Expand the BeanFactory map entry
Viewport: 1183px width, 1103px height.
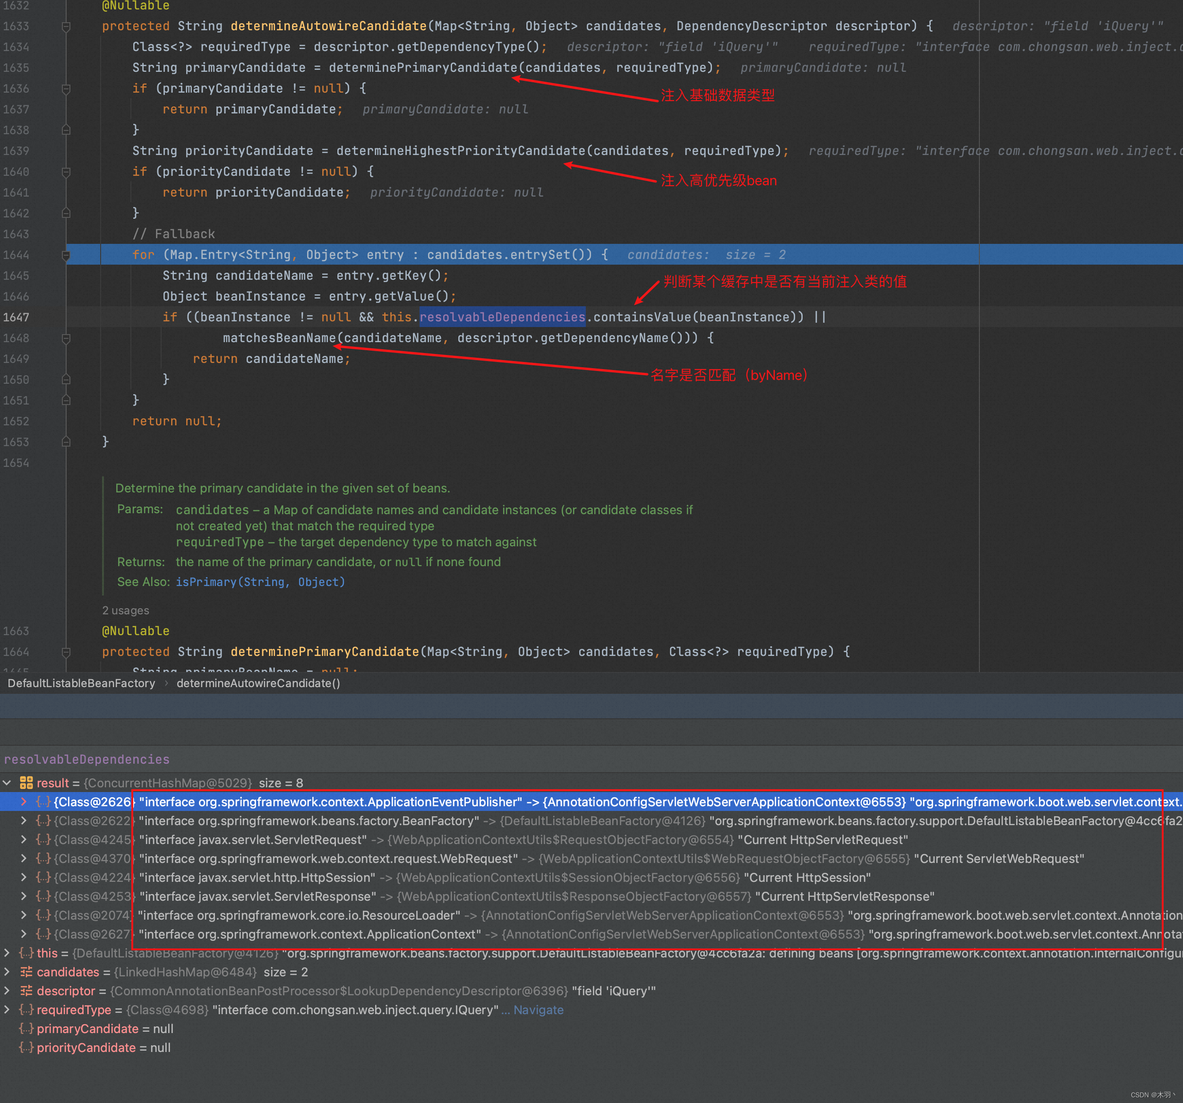(24, 821)
